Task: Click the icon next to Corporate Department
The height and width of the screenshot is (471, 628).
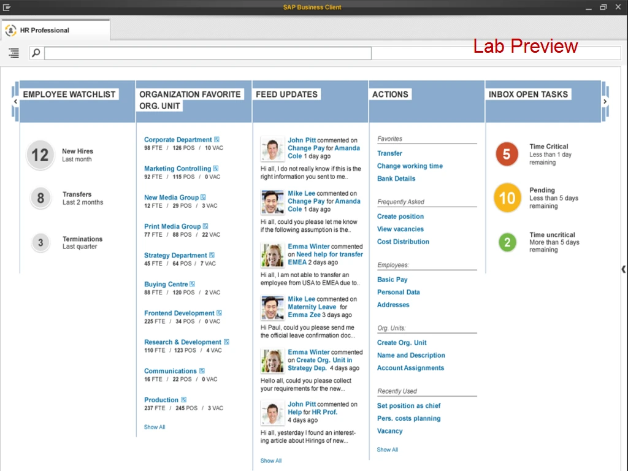Action: pyautogui.click(x=217, y=140)
